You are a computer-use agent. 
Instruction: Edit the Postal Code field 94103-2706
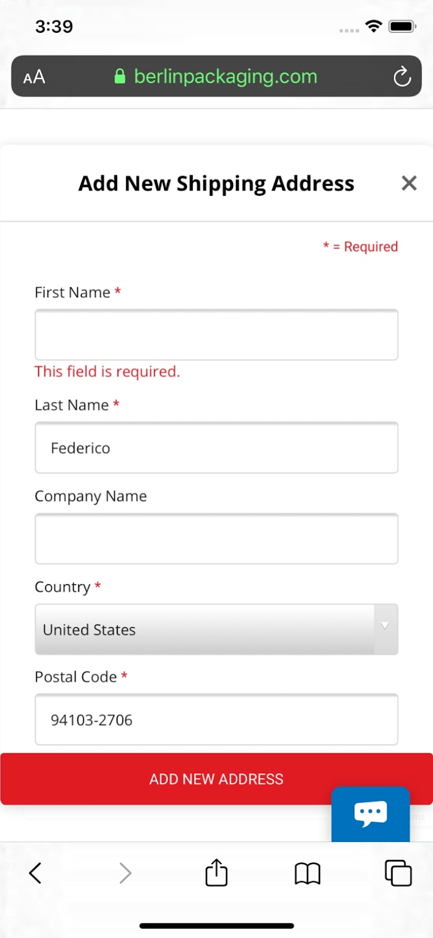click(x=216, y=720)
